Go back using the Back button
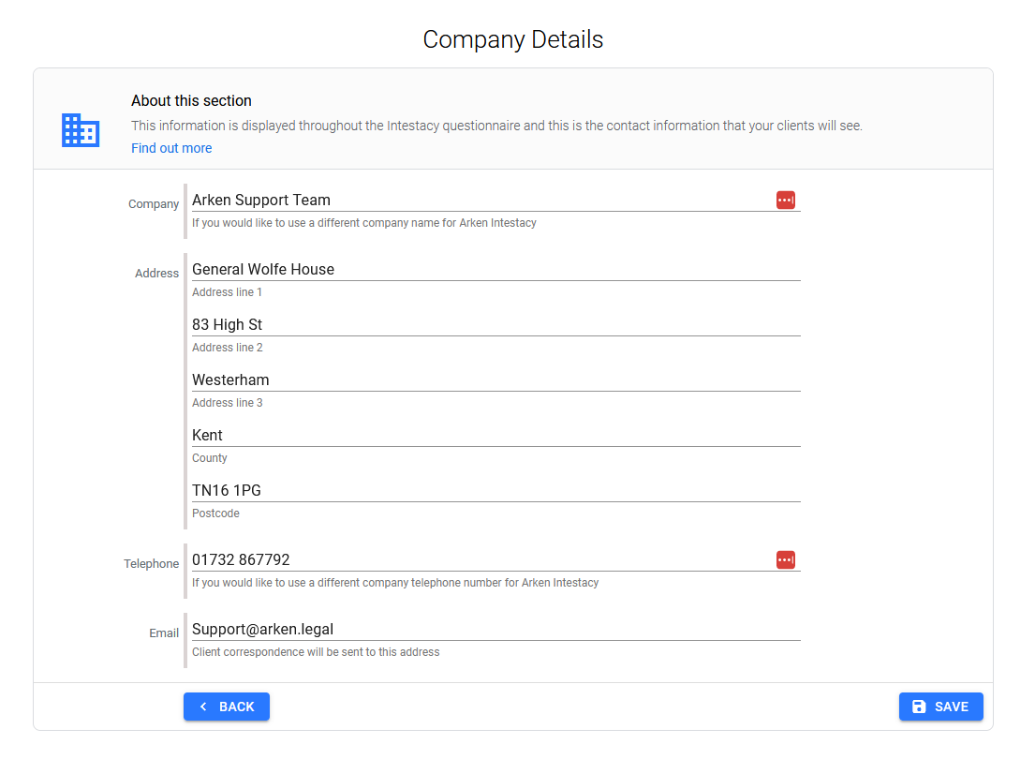The height and width of the screenshot is (759, 1035). [227, 707]
